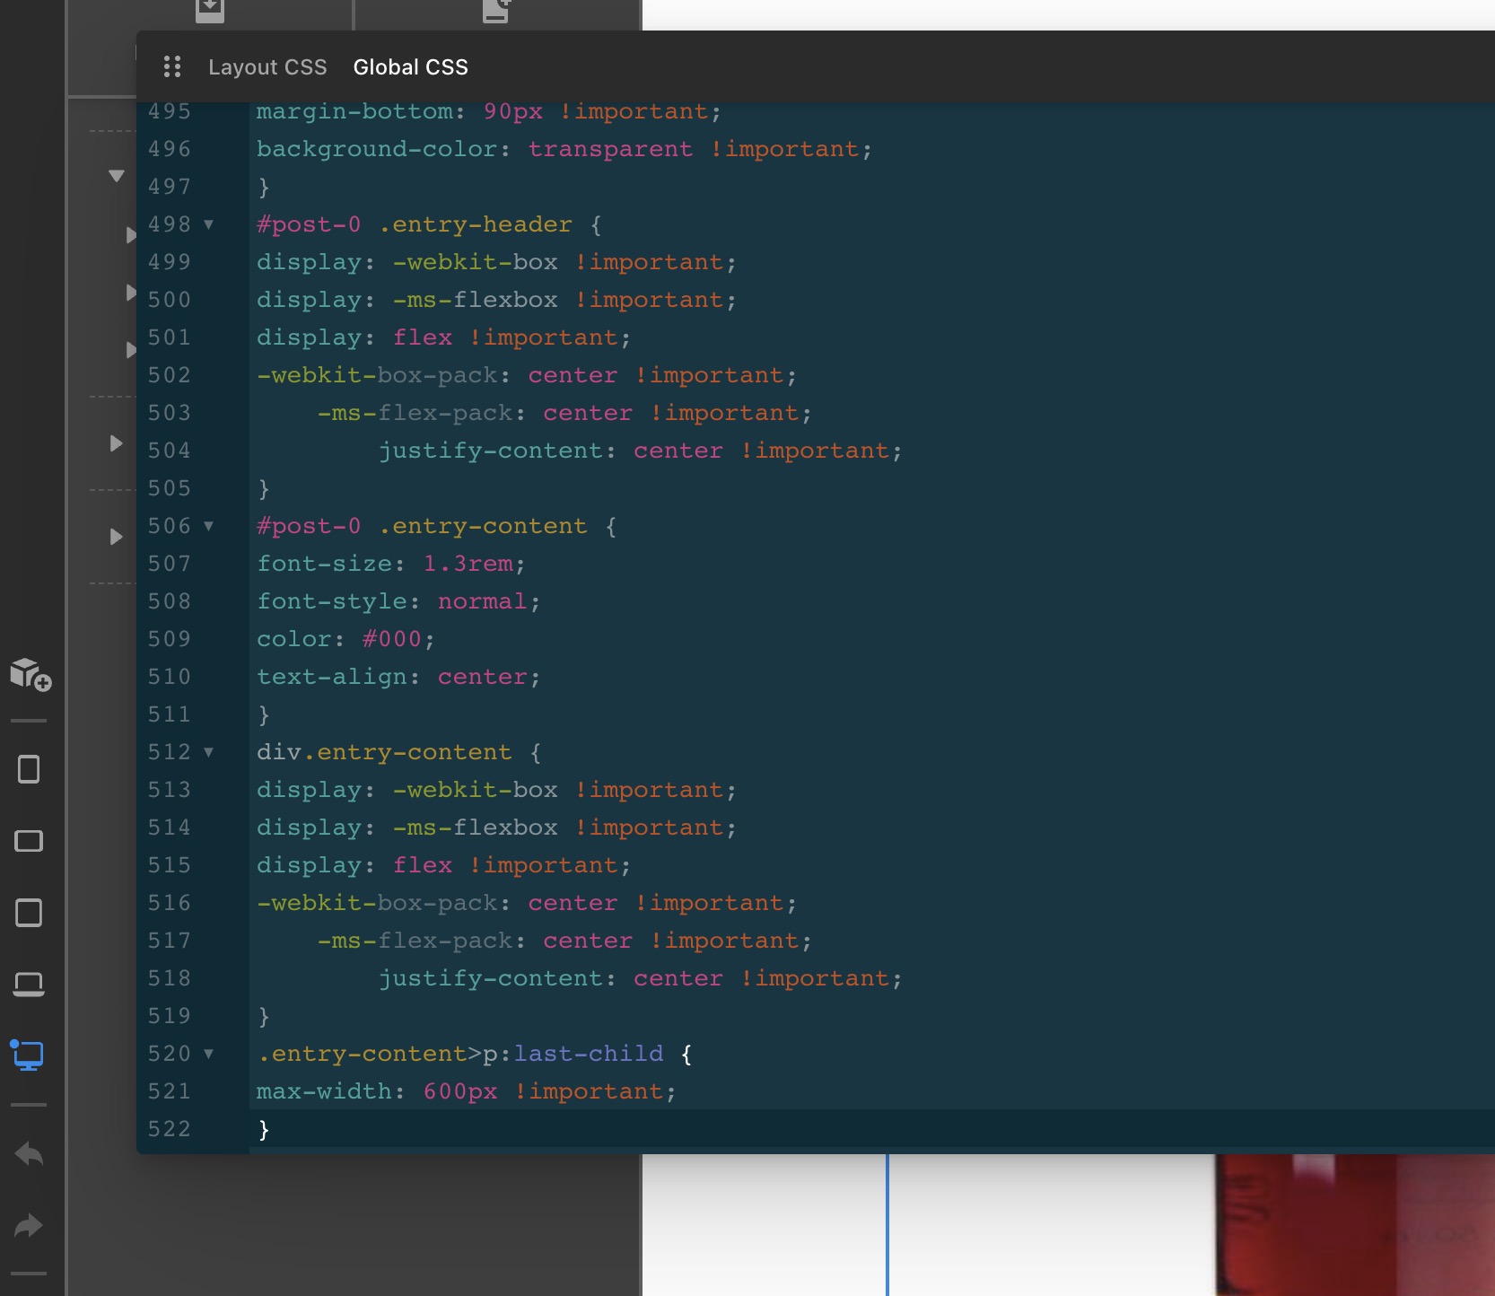Click the redo arrow in sidebar
This screenshot has height=1296, width=1495.
(x=29, y=1225)
